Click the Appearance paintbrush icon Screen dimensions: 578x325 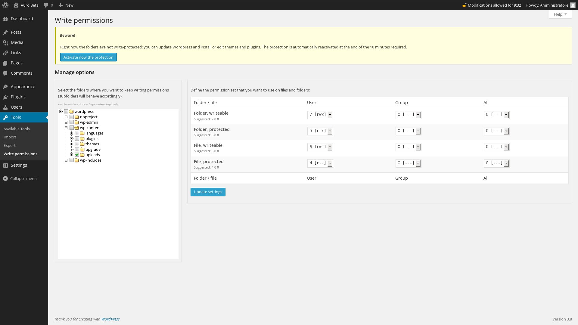(5, 87)
